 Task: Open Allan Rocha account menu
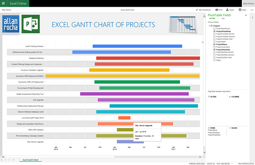248,3
